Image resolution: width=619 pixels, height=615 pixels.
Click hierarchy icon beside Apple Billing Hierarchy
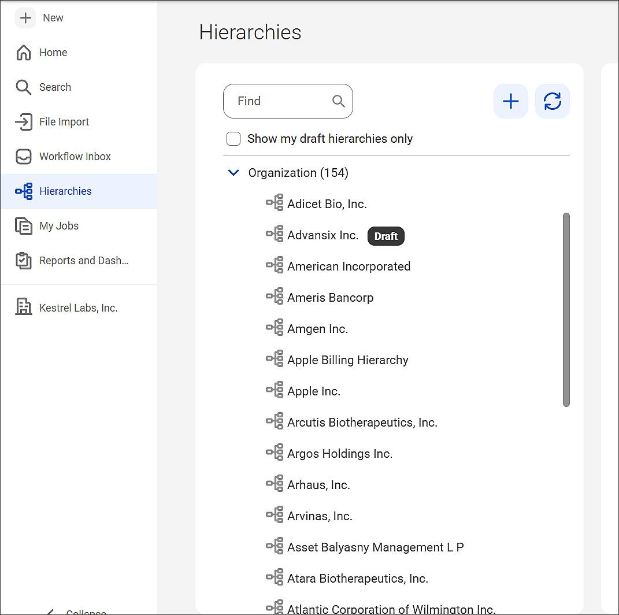point(275,358)
